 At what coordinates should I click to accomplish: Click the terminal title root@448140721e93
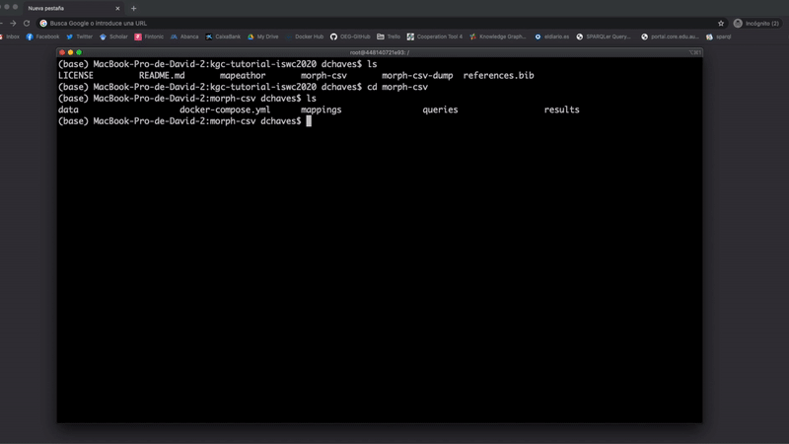380,52
